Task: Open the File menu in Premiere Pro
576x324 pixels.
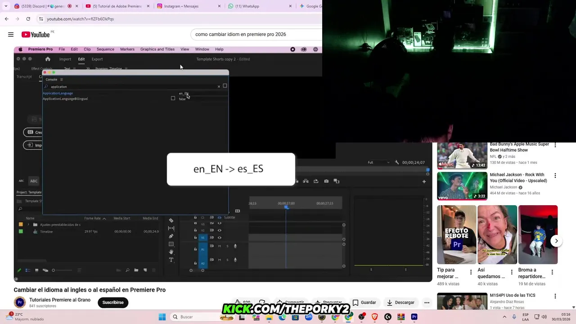Action: pos(62,49)
